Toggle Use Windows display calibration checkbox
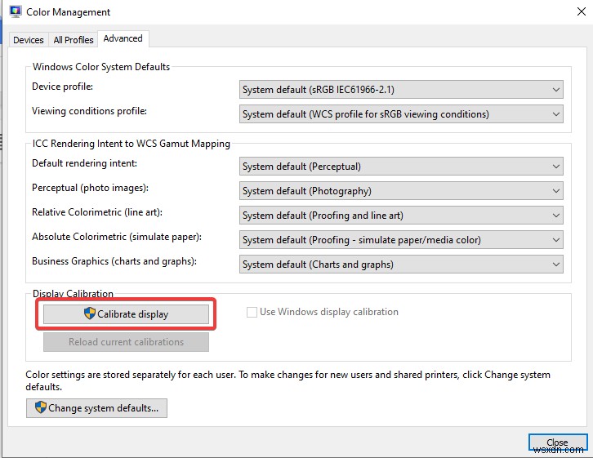The width and height of the screenshot is (593, 458). 252,312
